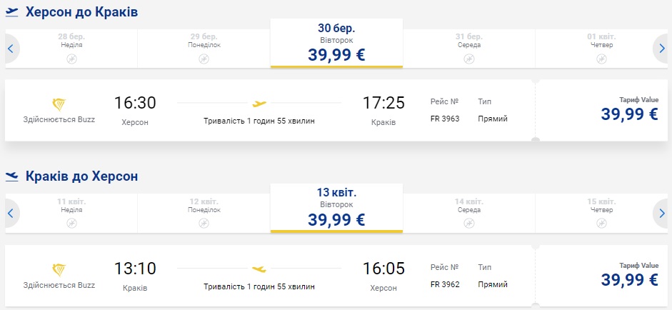Click next dates arrow for Херсон–Краків
The width and height of the screenshot is (672, 310).
pyautogui.click(x=661, y=49)
